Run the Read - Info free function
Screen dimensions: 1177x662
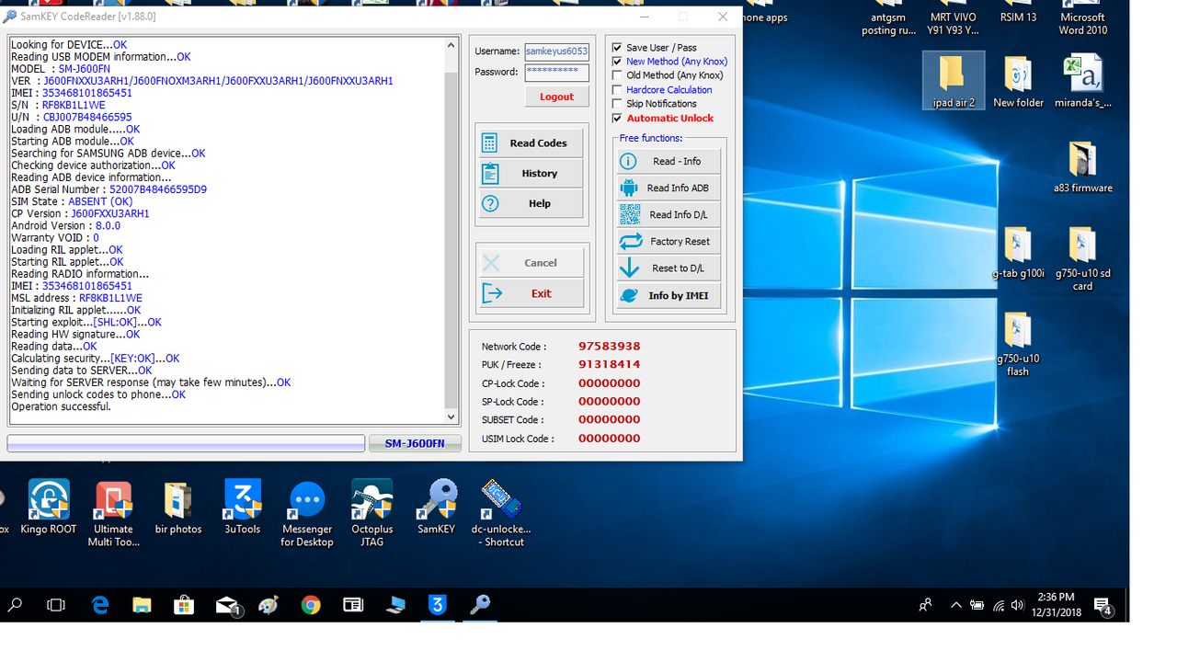click(x=668, y=161)
